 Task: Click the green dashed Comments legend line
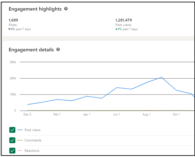tap(20, 140)
